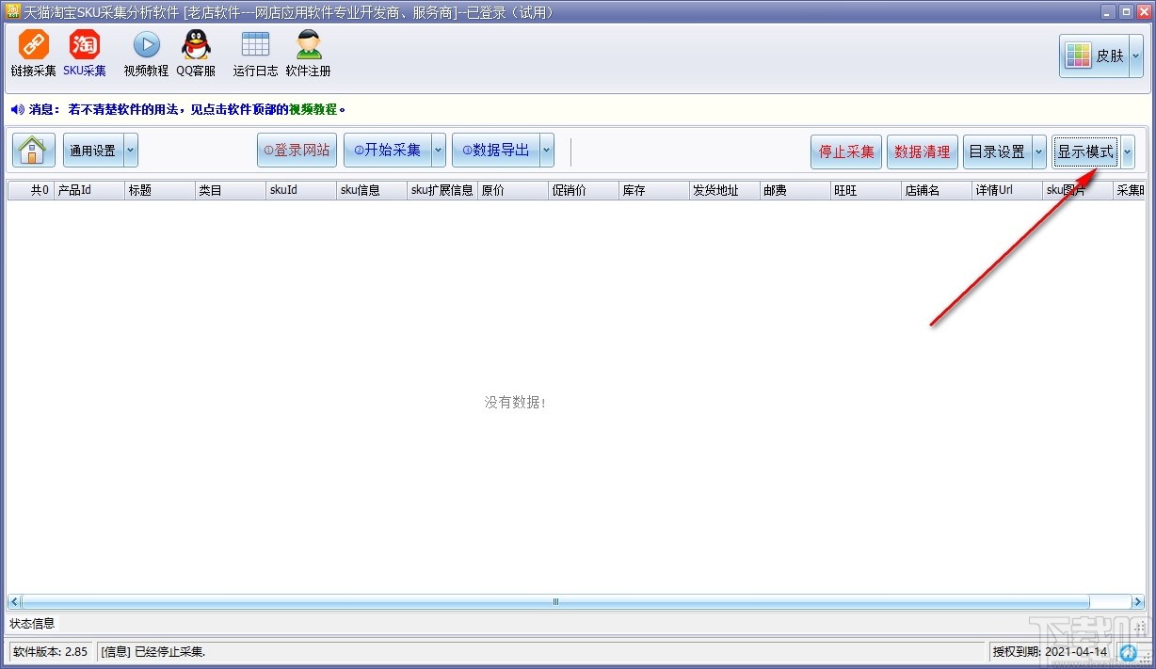
Task: Click the horizontal scrollbar thumb
Action: point(555,601)
